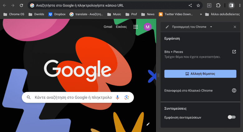Share this page via the share icon
The height and width of the screenshot is (132, 243).
click(x=190, y=5)
